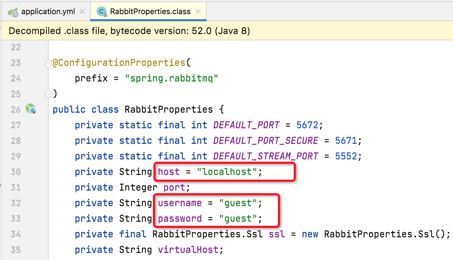Click the fold end marker on line 25
Screen dimensions: 453x260
(x=48, y=94)
